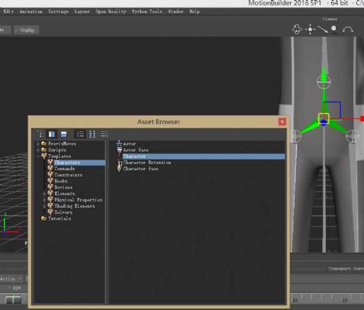The width and height of the screenshot is (364, 310).
Task: Expand the Physical Properties node
Action: [x=44, y=200]
